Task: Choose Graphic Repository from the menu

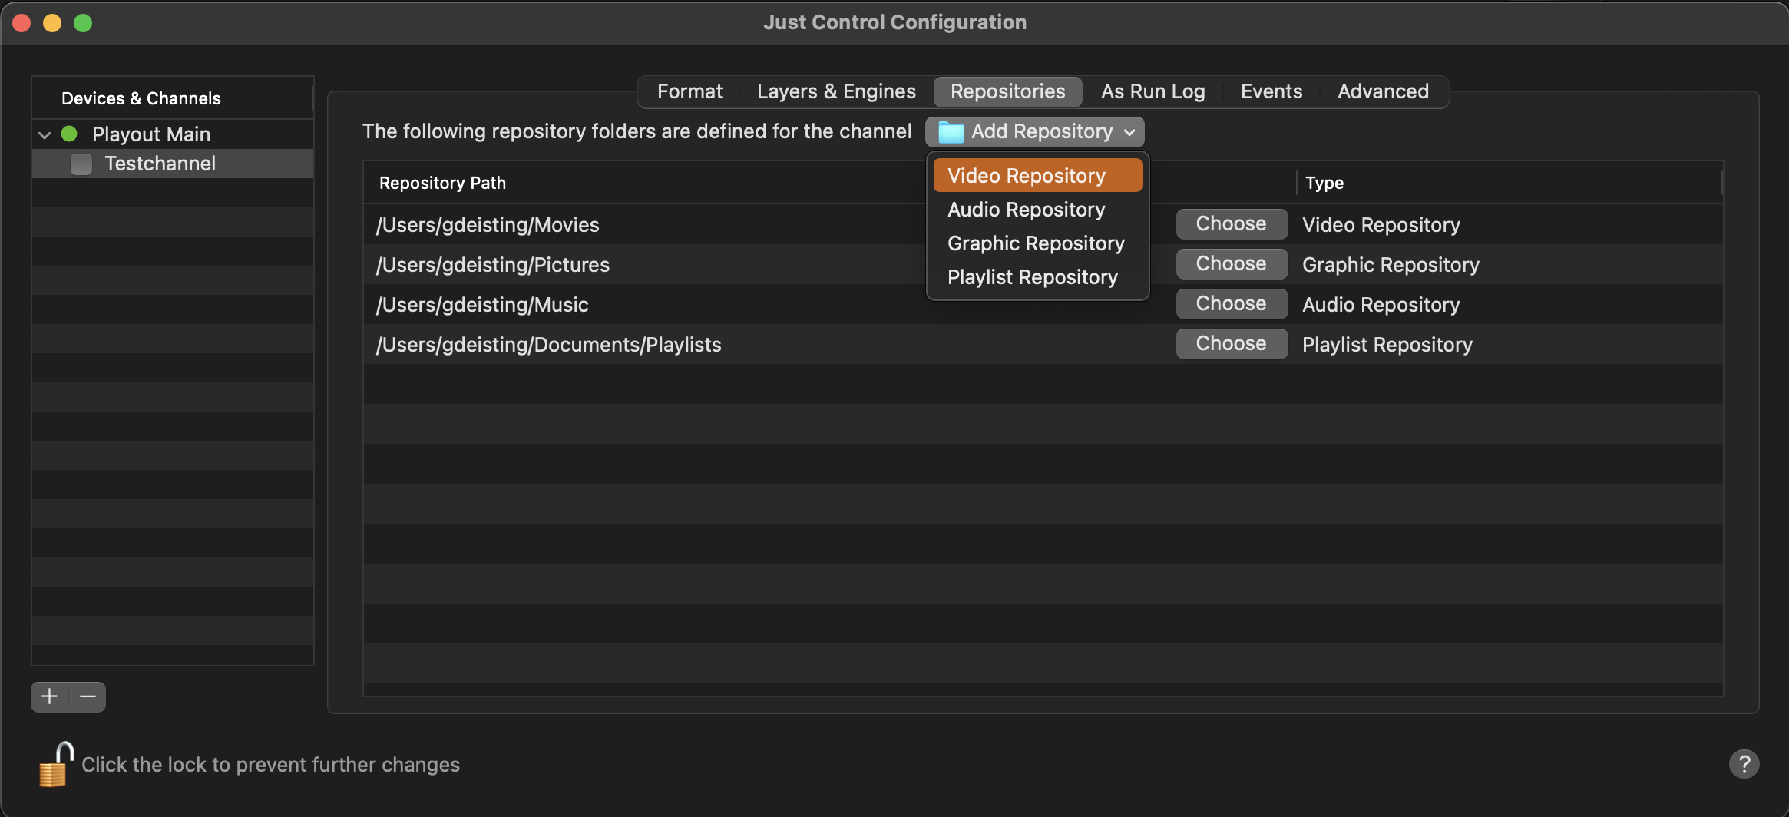Action: (x=1037, y=243)
